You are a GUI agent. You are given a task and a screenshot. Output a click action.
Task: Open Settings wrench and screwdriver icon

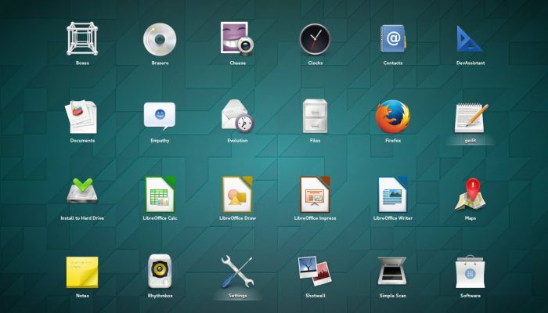pyautogui.click(x=238, y=272)
